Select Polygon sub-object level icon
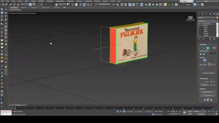This screenshot has width=219, height=123. pyautogui.click(x=208, y=48)
